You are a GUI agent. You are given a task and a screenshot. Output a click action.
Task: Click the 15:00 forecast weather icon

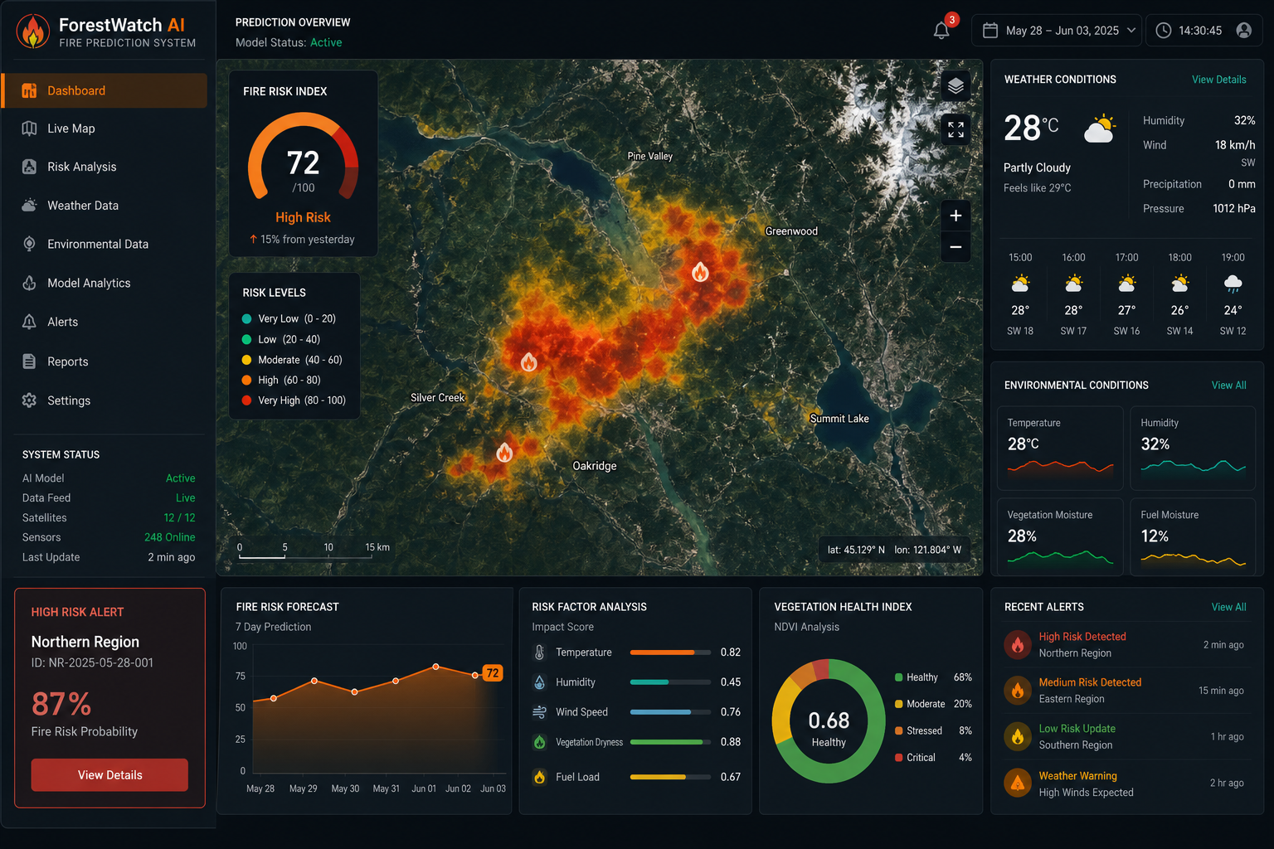point(1020,284)
